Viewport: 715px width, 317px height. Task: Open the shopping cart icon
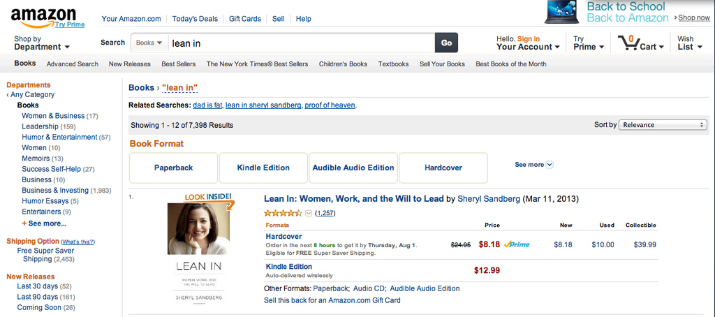pyautogui.click(x=628, y=43)
